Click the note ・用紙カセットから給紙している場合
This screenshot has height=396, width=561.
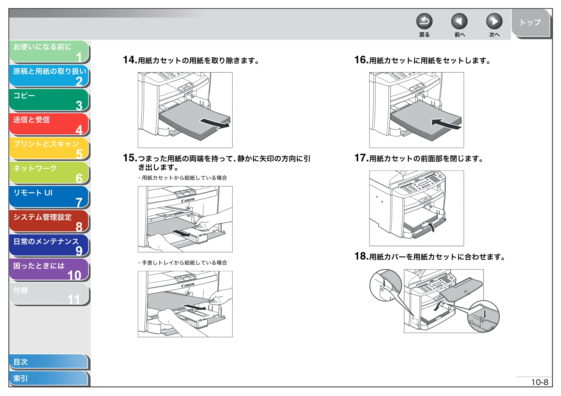click(x=182, y=178)
